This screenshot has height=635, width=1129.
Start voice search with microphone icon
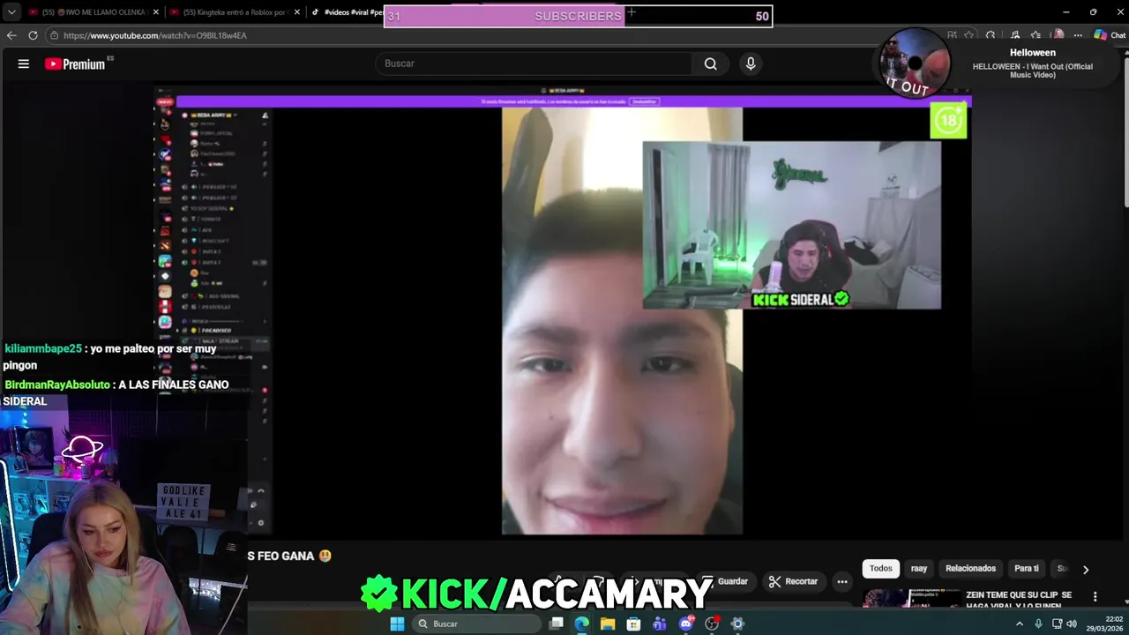[751, 63]
